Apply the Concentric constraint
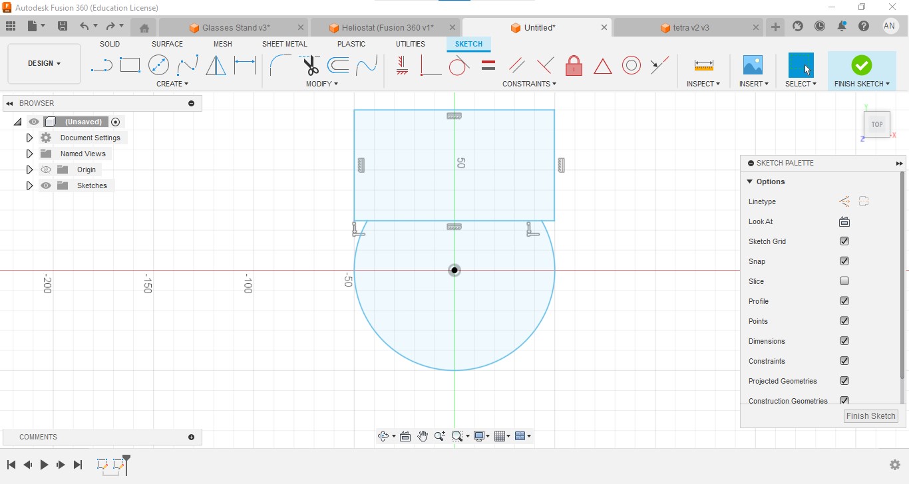 click(632, 65)
